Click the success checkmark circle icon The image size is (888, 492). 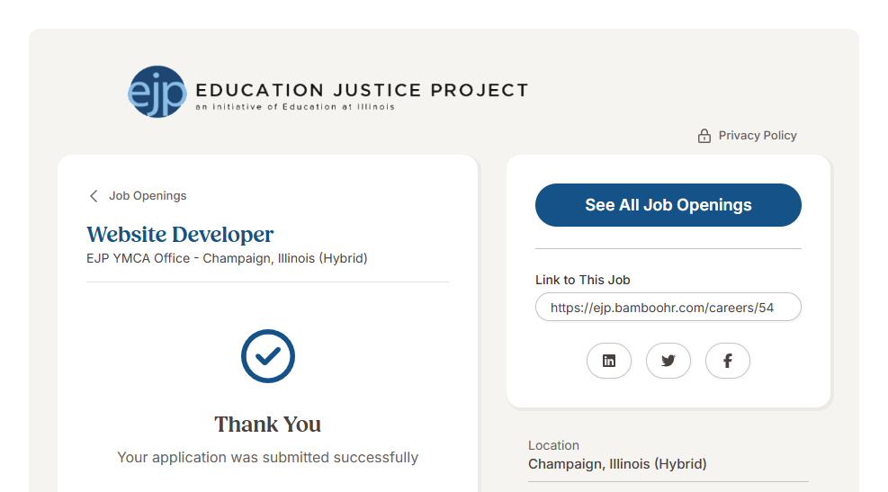(x=268, y=356)
